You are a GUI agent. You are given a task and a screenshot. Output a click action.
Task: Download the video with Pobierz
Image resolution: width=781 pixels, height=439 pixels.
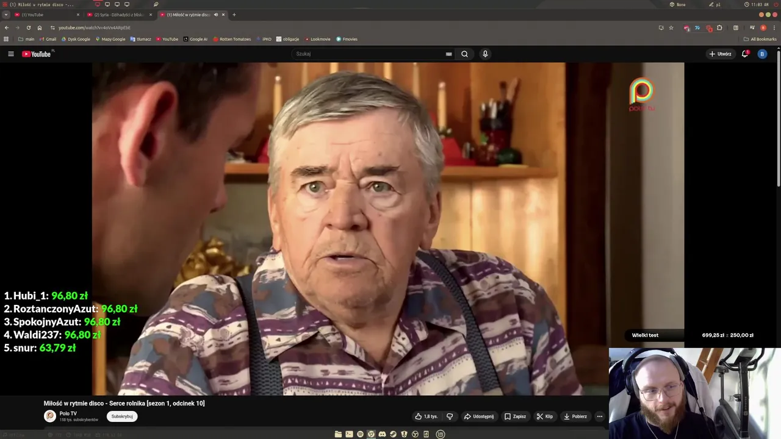pos(575,416)
